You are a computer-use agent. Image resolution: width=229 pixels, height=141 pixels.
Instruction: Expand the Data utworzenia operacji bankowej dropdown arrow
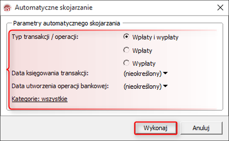coord(165,86)
